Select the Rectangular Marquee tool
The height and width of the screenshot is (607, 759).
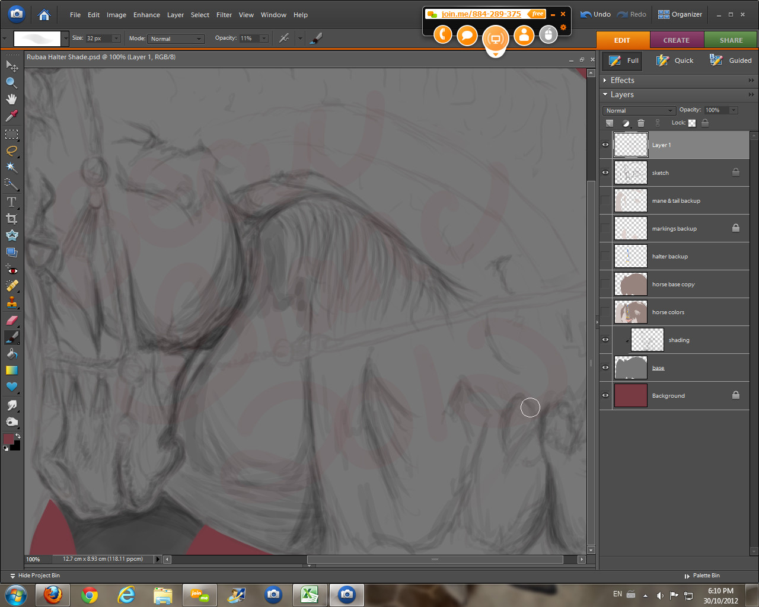[x=12, y=135]
